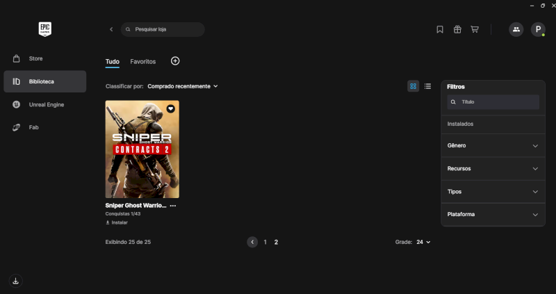Open the three-dot menu for Sniper Ghost Warrior

click(172, 206)
